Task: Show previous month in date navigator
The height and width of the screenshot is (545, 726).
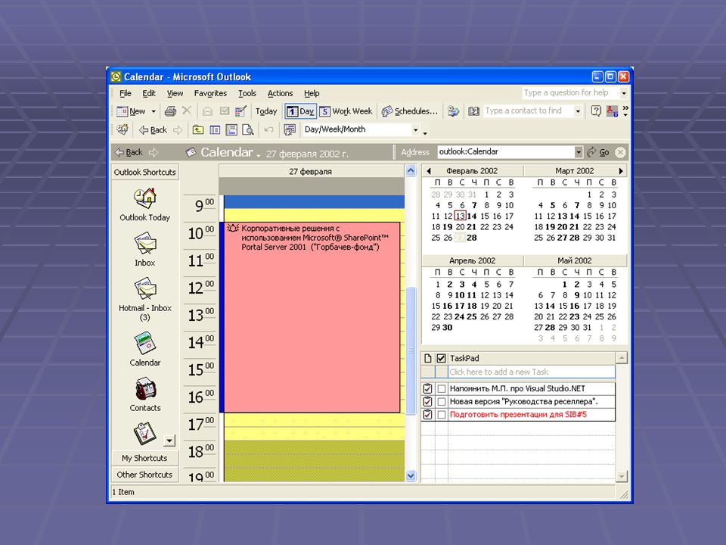Action: coord(429,171)
